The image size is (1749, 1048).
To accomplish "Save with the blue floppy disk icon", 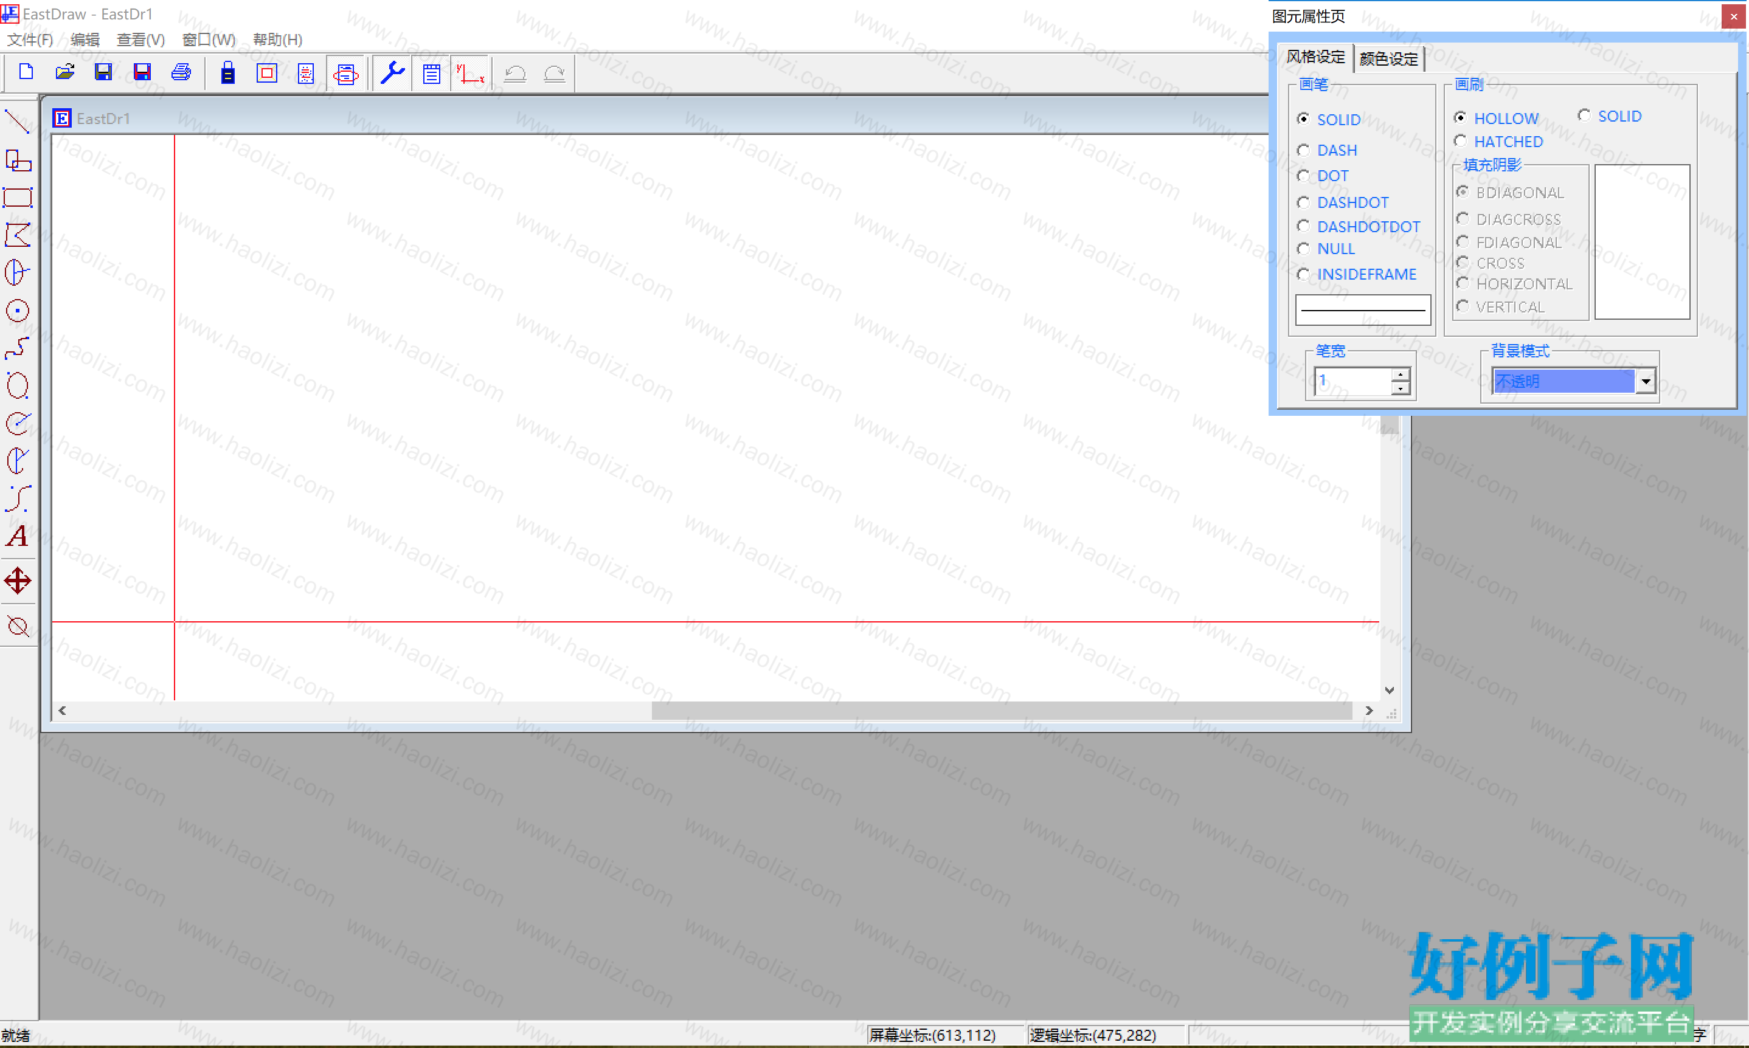I will coord(103,73).
